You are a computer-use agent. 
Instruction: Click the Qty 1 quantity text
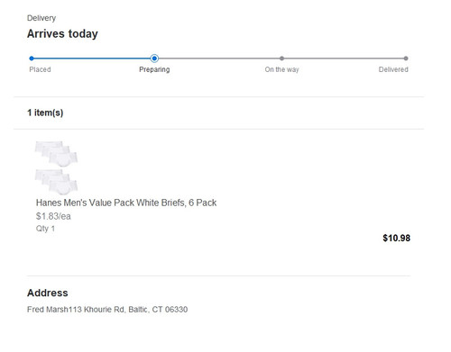pyautogui.click(x=45, y=229)
